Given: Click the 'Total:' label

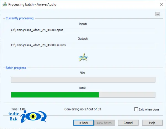Looking at the screenshot, I should pyautogui.click(x=82, y=88).
